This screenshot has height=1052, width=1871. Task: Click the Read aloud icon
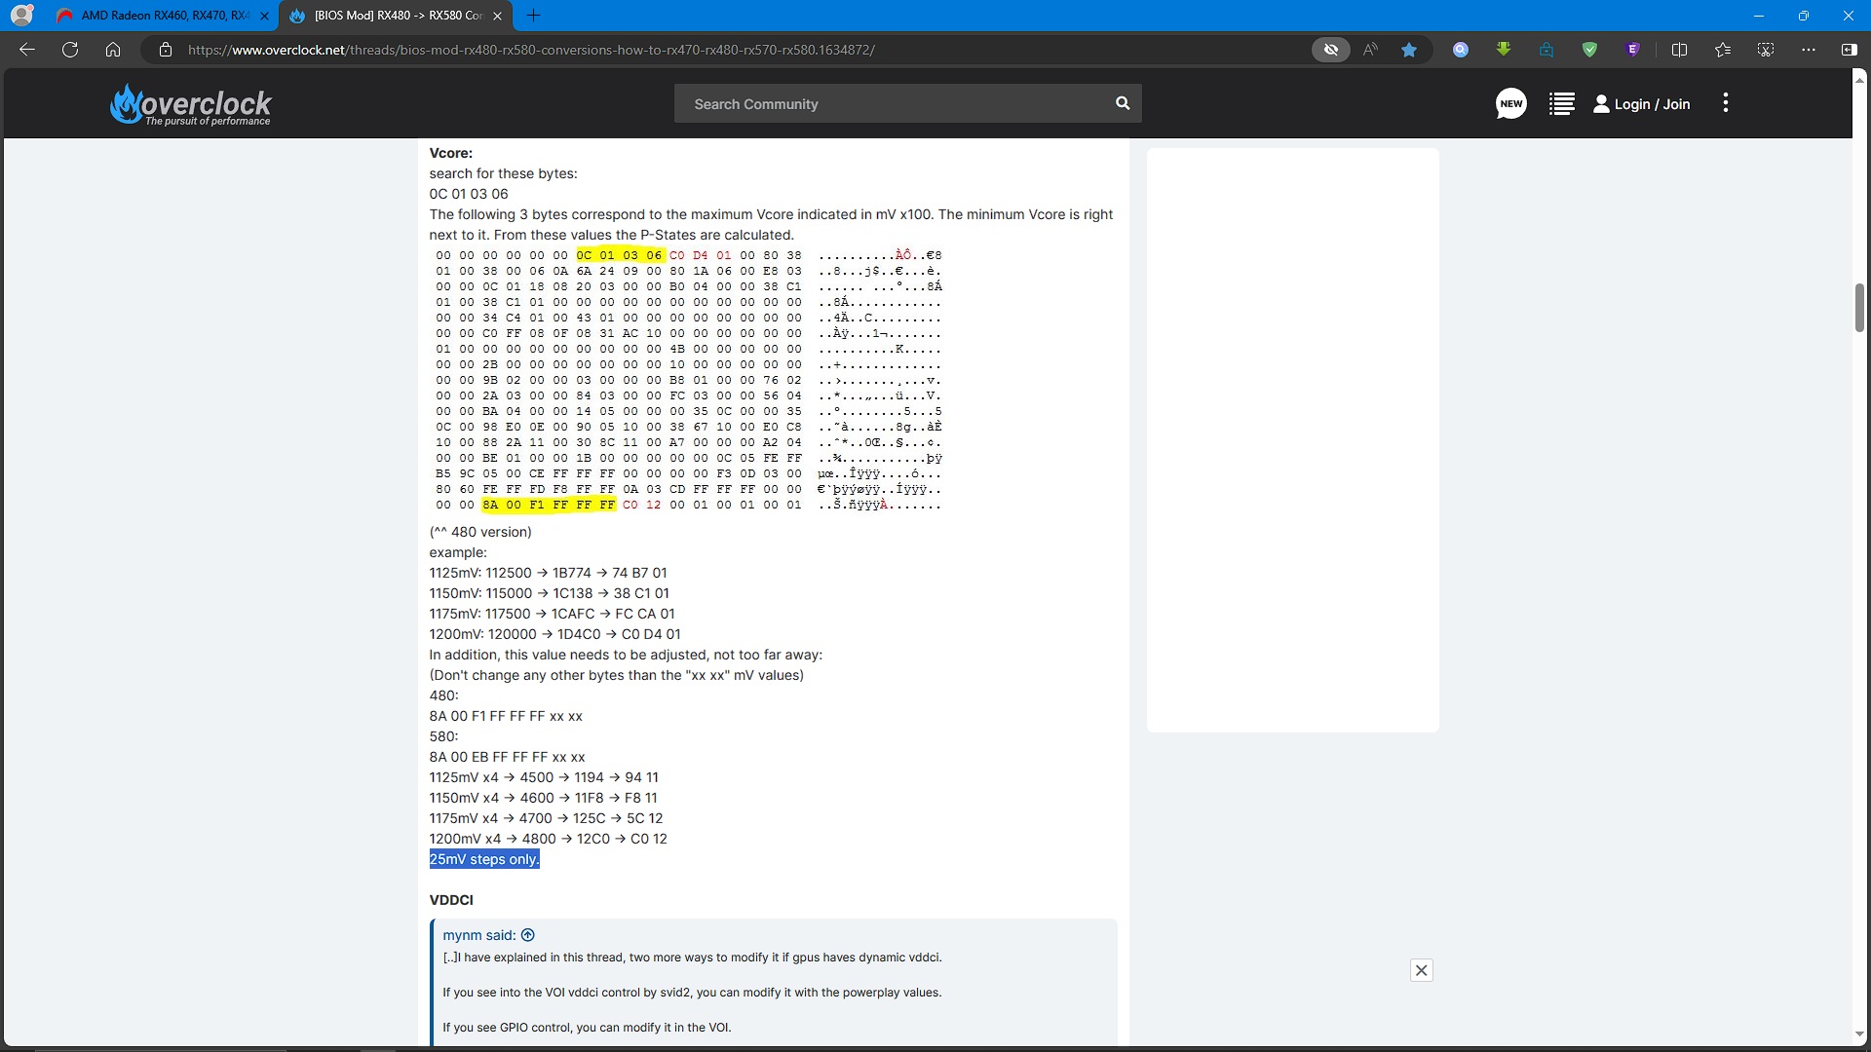pyautogui.click(x=1370, y=50)
